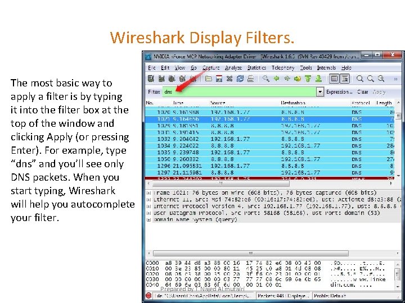Open the View menu
405x303 pixels.
click(180, 68)
